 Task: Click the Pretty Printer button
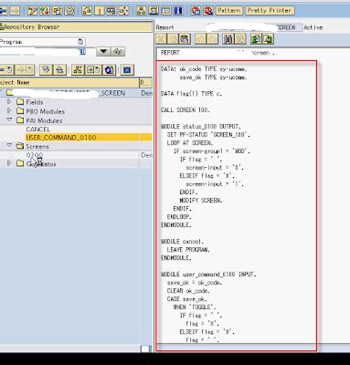coord(270,11)
